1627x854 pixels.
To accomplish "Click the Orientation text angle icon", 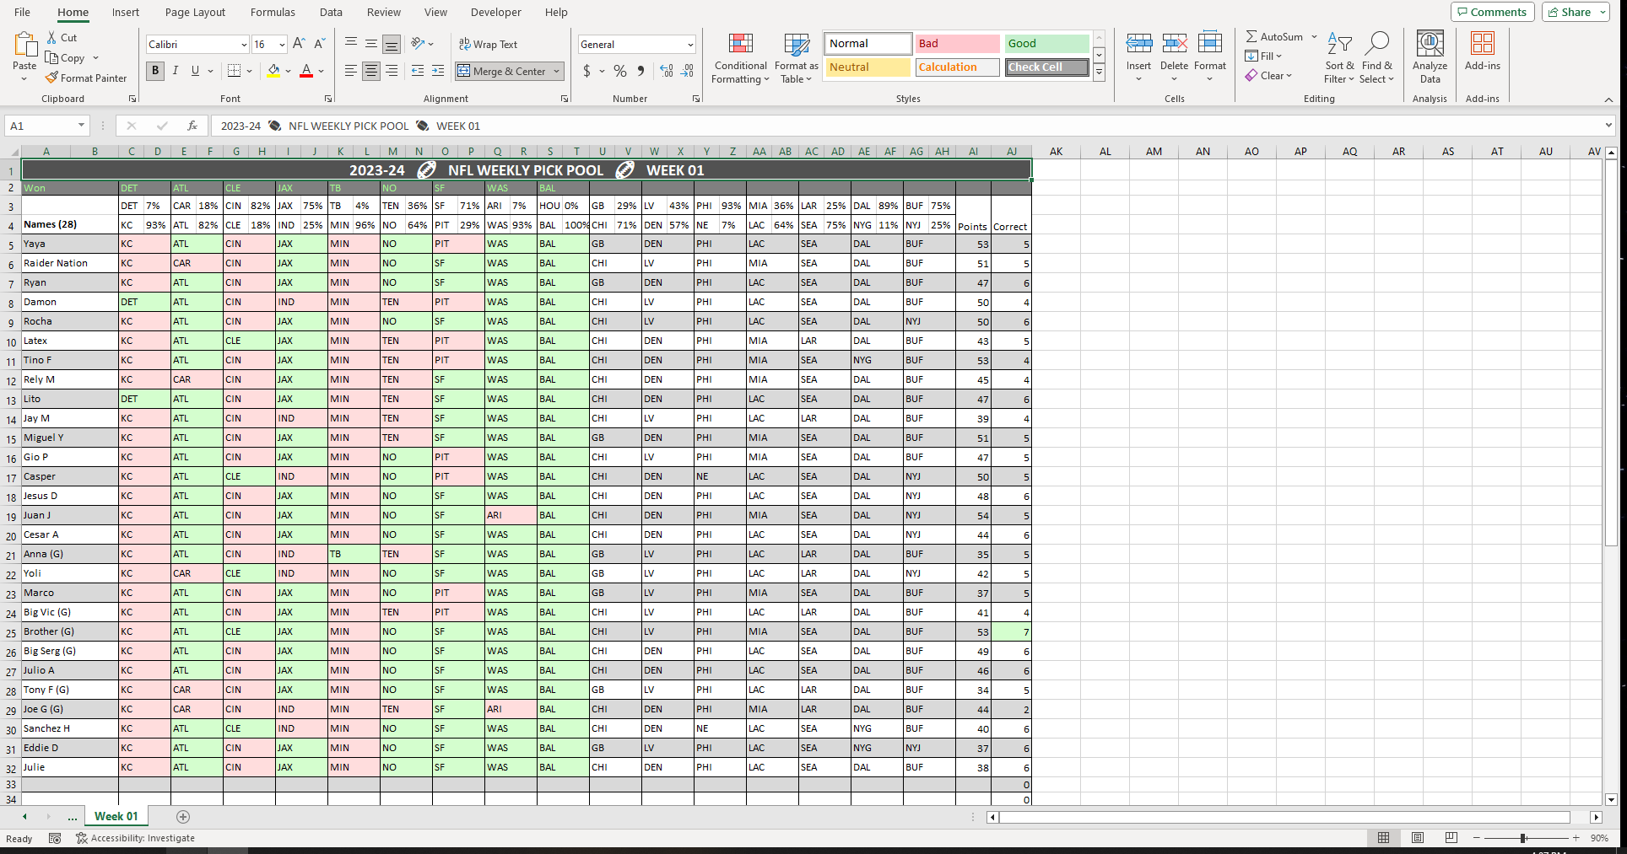I will tap(418, 44).
